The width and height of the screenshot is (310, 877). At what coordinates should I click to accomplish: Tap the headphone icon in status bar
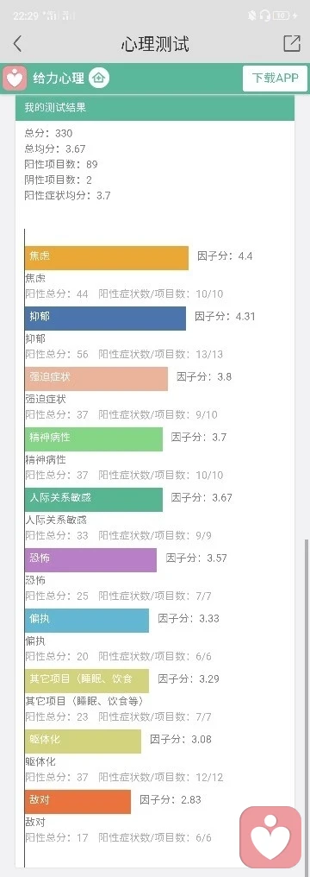tap(265, 16)
